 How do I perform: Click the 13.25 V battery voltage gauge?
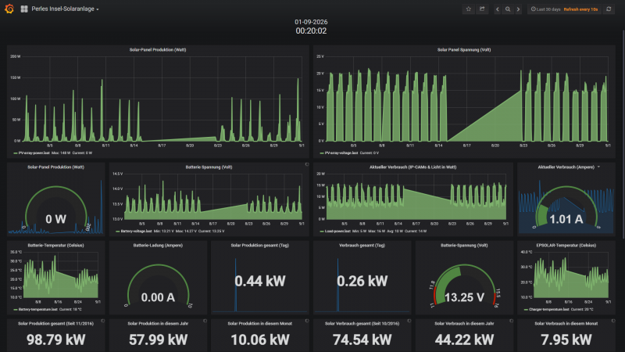465,287
